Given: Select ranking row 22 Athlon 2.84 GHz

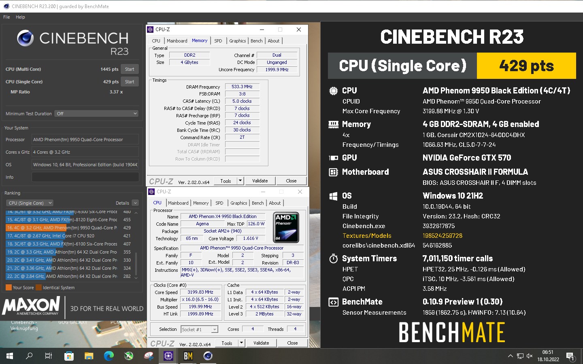Looking at the screenshot, I should click(x=68, y=276).
